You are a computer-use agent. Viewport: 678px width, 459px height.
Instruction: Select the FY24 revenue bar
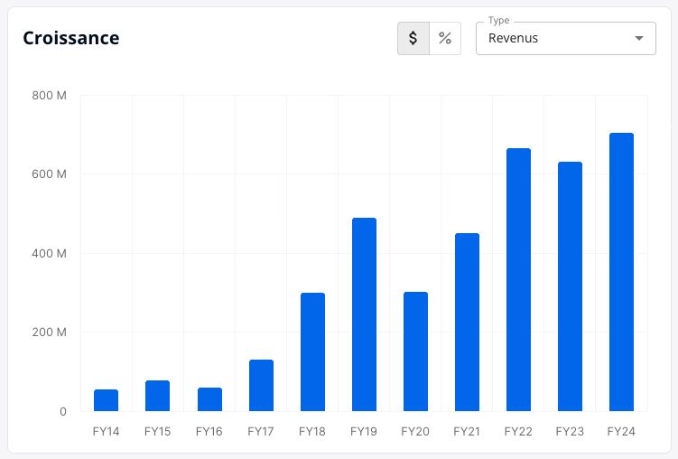point(621,272)
